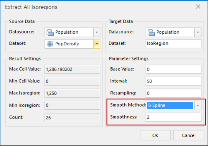
Task: Close the Extract All Isoregions dialog
Action: tap(198, 7)
